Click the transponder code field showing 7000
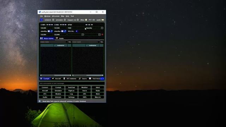This screenshot has width=226, height=127. click(76, 28)
